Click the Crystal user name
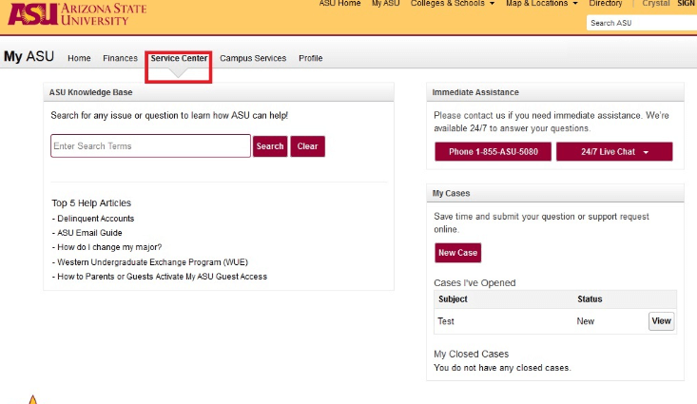The height and width of the screenshot is (404, 697). click(x=656, y=4)
